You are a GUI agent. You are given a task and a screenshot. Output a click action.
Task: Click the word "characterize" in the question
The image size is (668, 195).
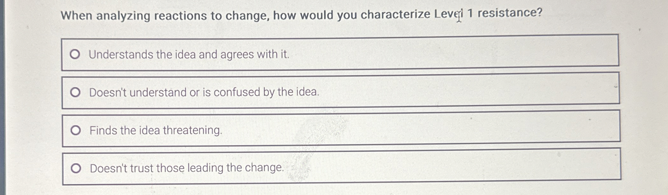395,14
